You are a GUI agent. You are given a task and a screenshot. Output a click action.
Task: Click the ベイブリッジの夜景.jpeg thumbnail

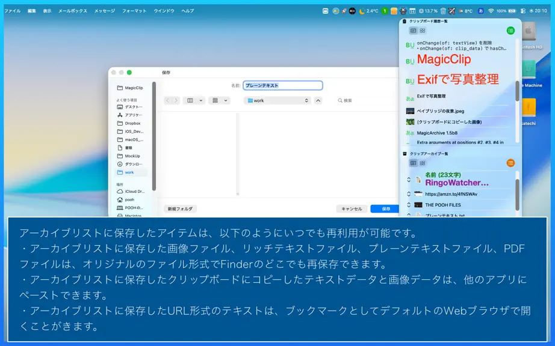click(x=410, y=111)
